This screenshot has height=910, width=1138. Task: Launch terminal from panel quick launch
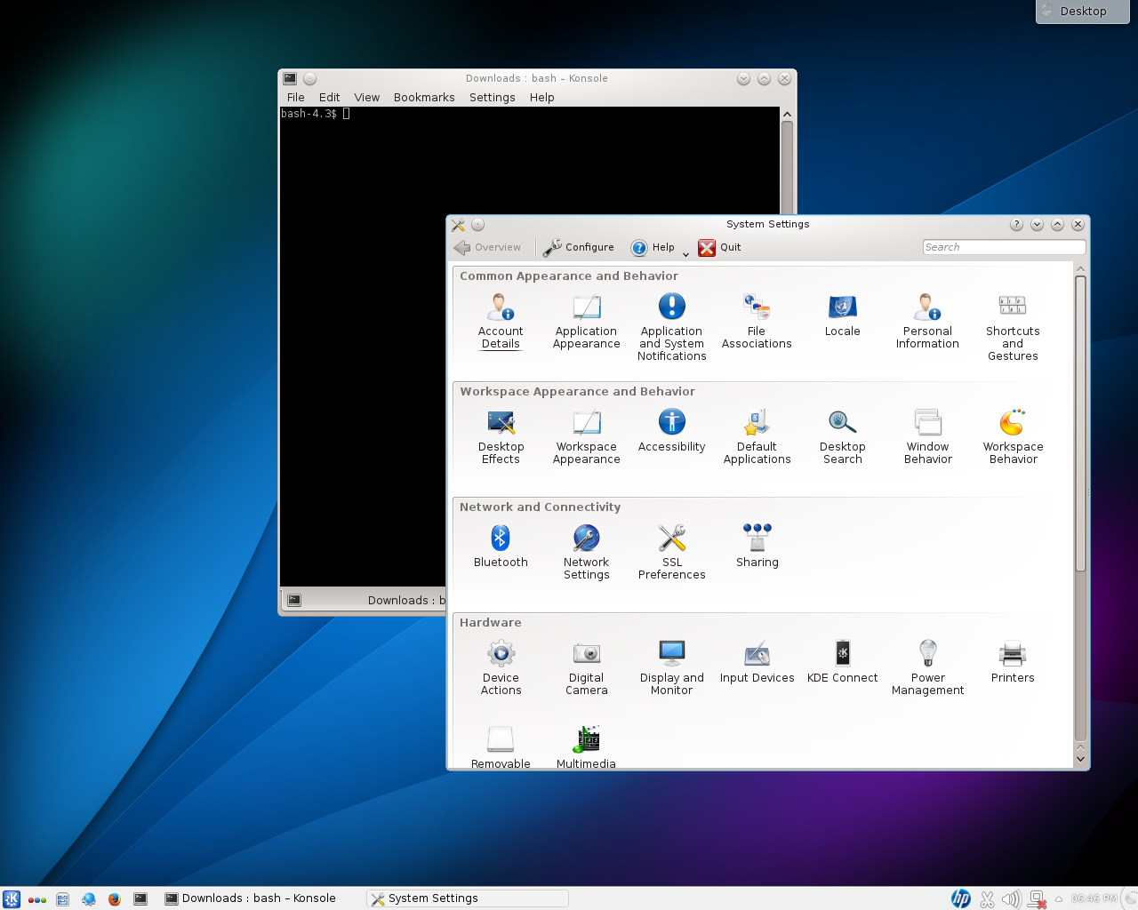tap(140, 899)
